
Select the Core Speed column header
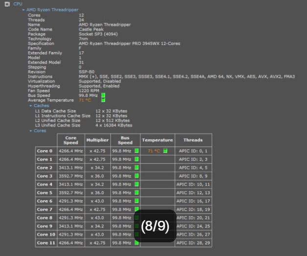click(71, 140)
